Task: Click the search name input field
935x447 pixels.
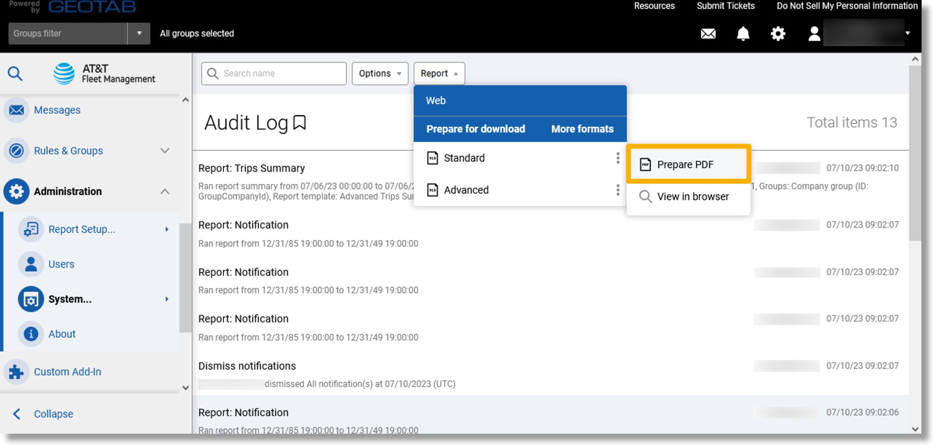Action: 274,73
